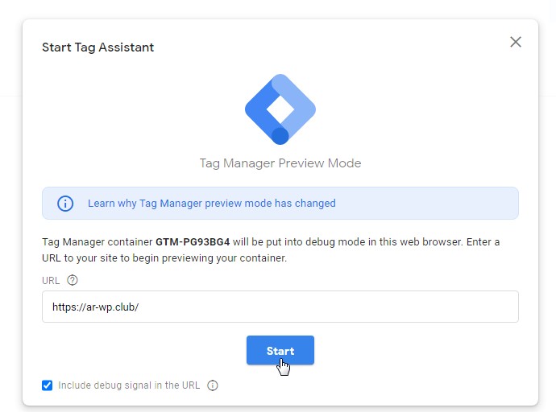Click the Google Tag Manager logo

tap(280, 109)
